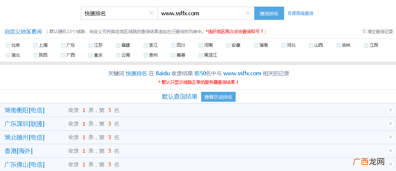Expand the 湖北随州[电信] result row
The height and width of the screenshot is (171, 396).
click(390, 137)
